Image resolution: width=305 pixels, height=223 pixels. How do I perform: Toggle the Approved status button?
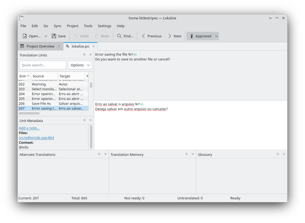coord(200,36)
